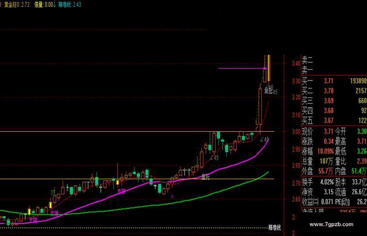
Task: Click the 量托 label above the yellow horizontal line
Action: pos(205,177)
